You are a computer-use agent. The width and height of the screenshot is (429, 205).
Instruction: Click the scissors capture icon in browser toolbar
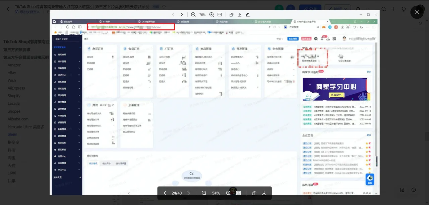click(x=348, y=27)
